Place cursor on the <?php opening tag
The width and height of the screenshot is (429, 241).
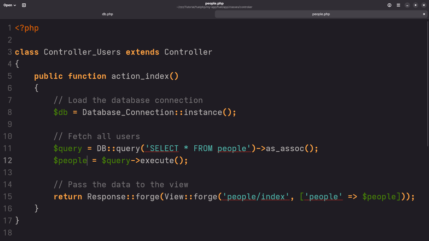pos(27,28)
